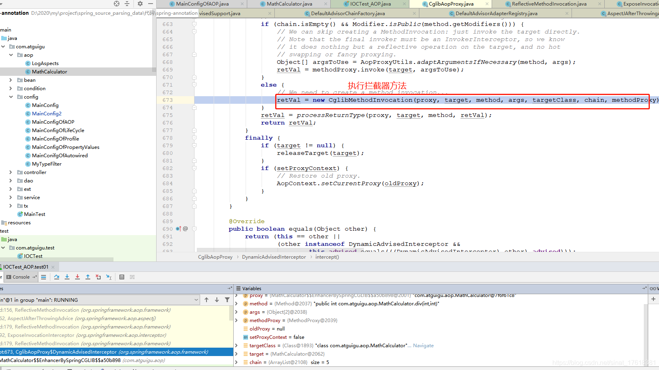This screenshot has width=659, height=370.
Task: Click the frames filter funnel icon
Action: [227, 300]
